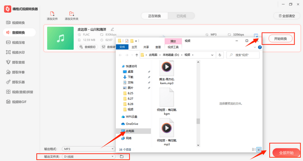Open the 输出格式 MP3 dropdown
The height and width of the screenshot is (161, 303).
point(88,149)
